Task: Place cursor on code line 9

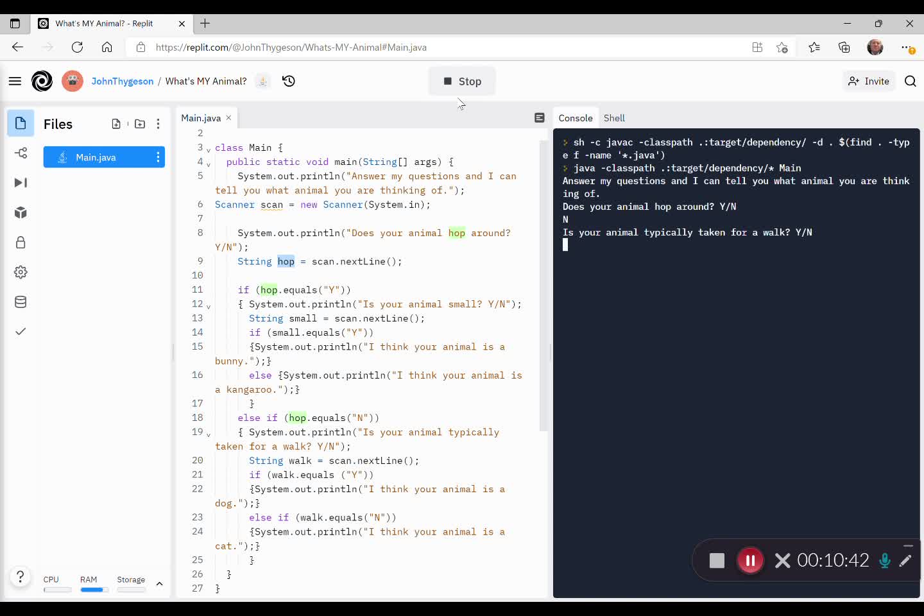Action: [x=320, y=261]
